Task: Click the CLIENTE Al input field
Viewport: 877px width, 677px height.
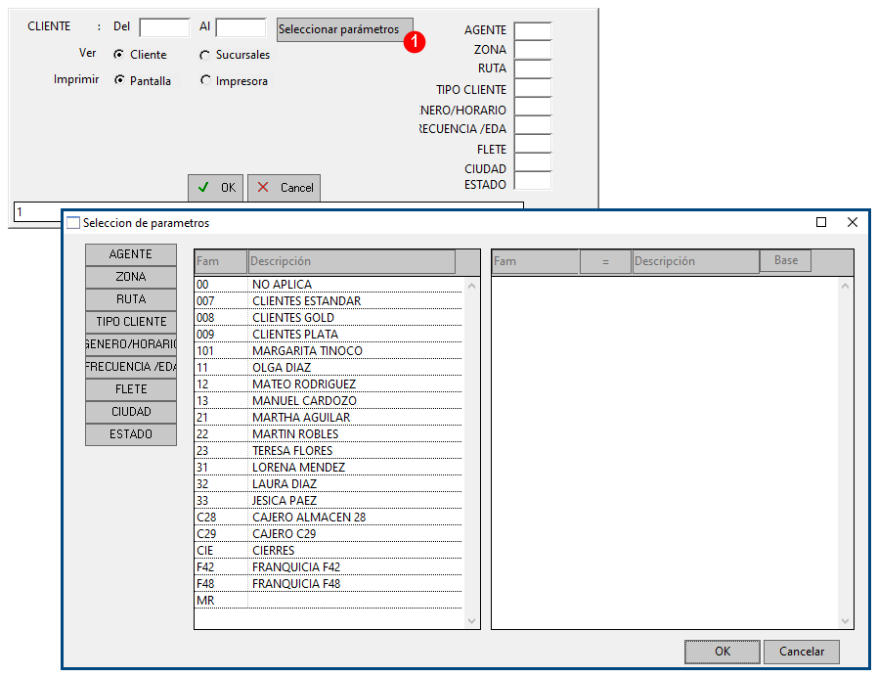Action: pyautogui.click(x=241, y=26)
